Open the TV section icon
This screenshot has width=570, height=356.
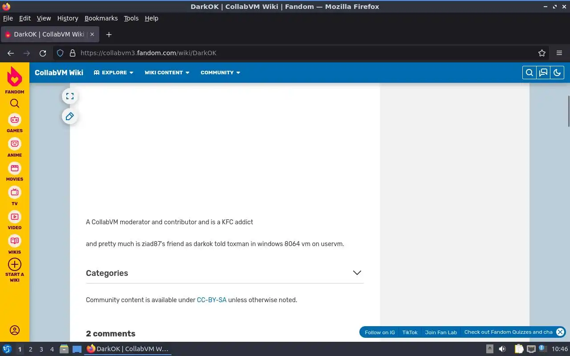[15, 192]
